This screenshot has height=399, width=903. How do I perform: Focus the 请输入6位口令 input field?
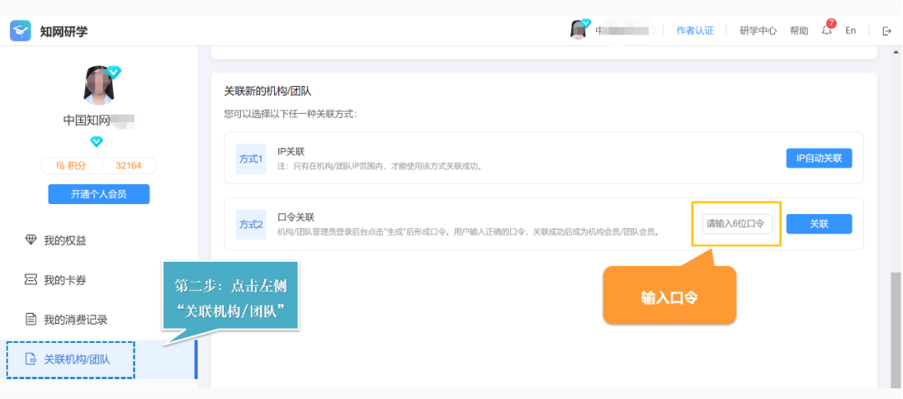[737, 224]
